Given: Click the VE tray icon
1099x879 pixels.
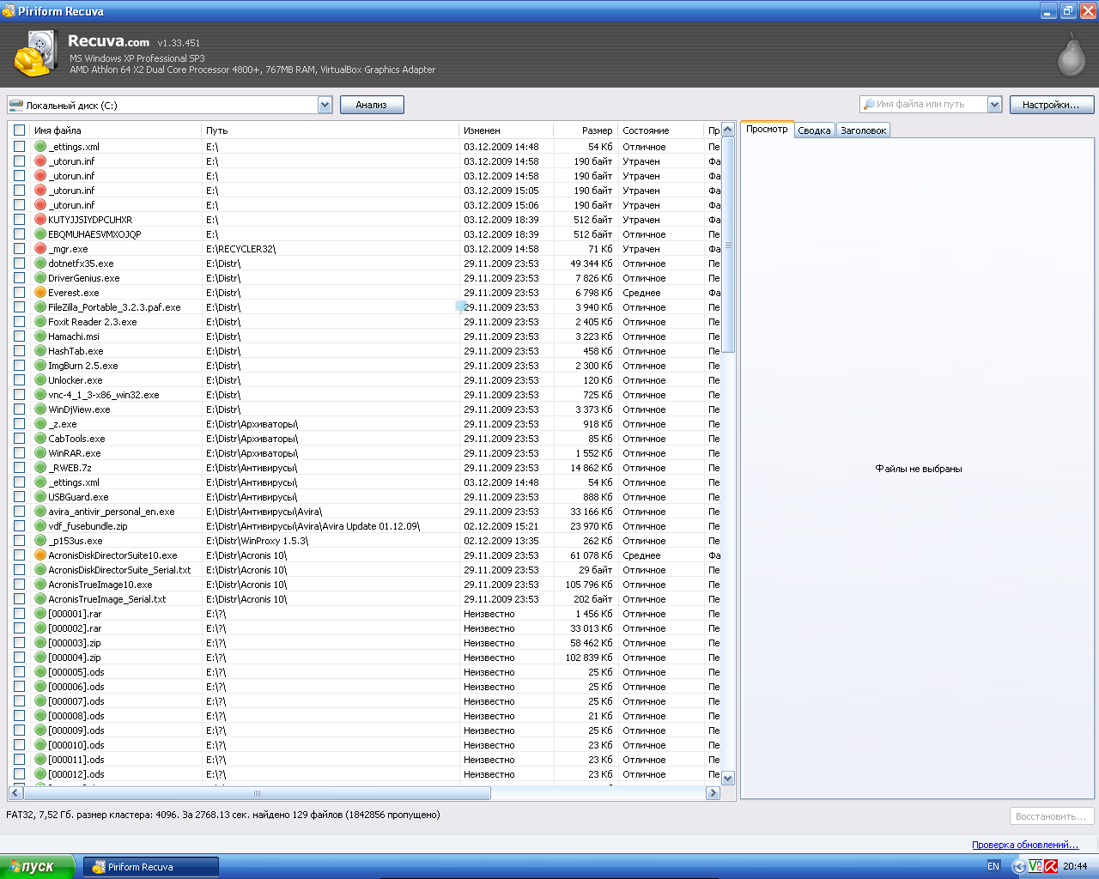Looking at the screenshot, I should click(1035, 866).
